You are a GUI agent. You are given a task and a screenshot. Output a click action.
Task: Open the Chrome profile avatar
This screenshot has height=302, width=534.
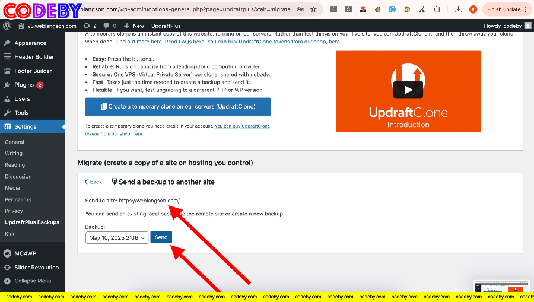[x=473, y=9]
